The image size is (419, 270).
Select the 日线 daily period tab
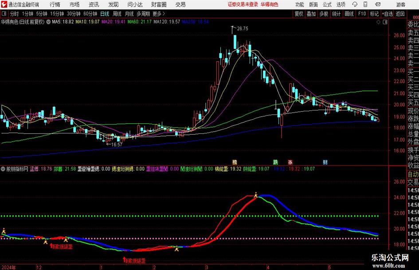pos(105,14)
